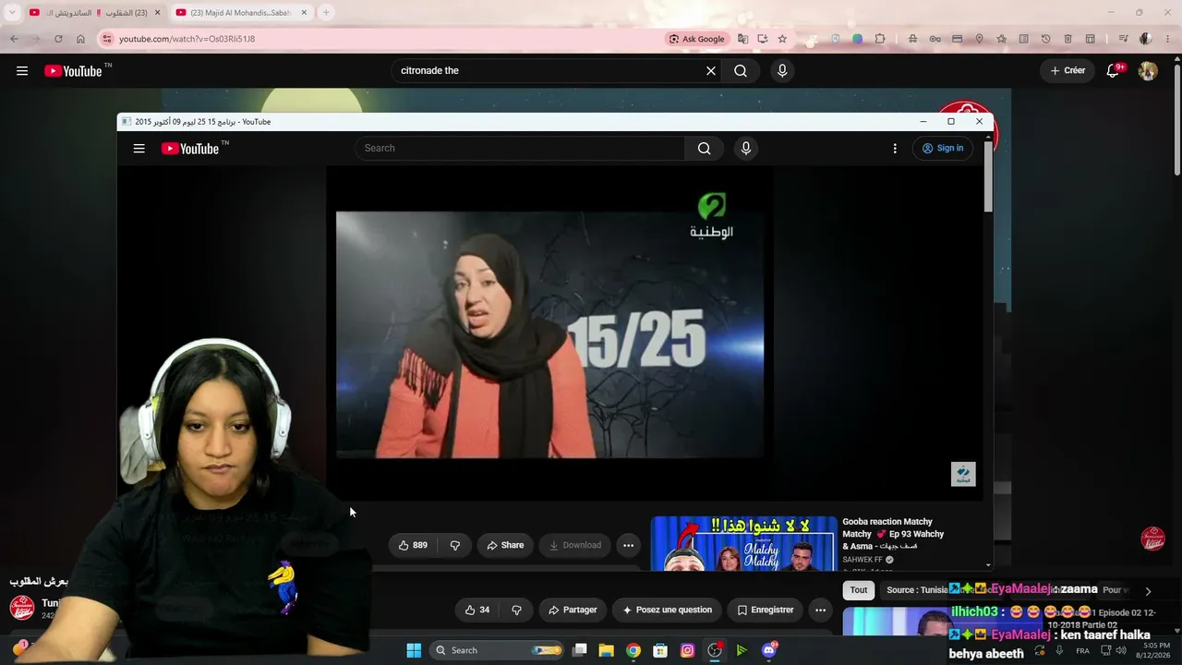This screenshot has width=1182, height=665.
Task: Open Chrome history from the toolbar
Action: pos(1045,39)
